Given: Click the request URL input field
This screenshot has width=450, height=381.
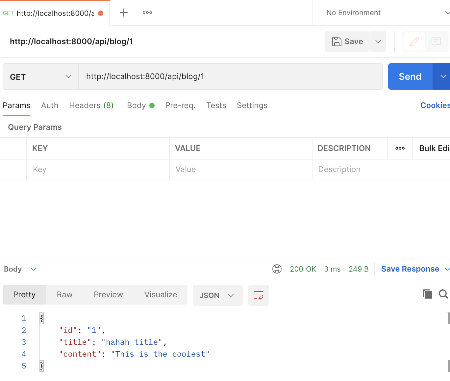Looking at the screenshot, I should (x=231, y=76).
